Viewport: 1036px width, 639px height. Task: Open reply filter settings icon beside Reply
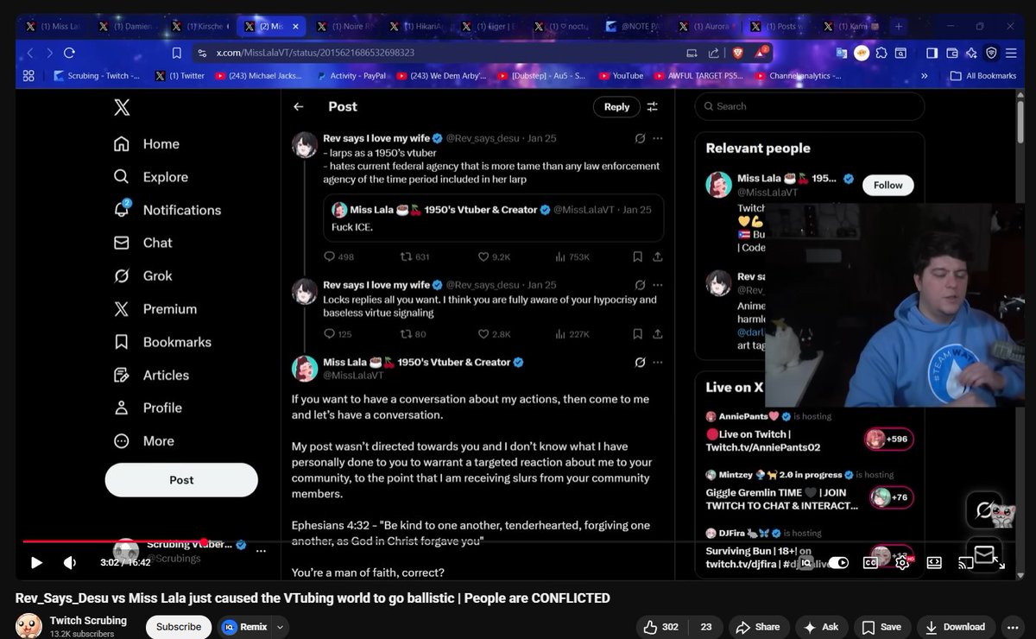653,107
